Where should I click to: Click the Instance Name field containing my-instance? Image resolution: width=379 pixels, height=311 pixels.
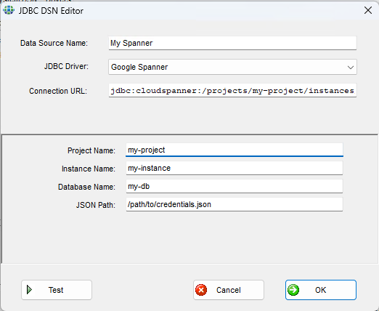point(235,168)
